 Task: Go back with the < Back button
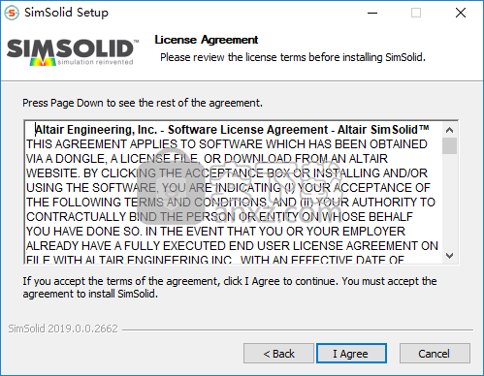coord(278,353)
